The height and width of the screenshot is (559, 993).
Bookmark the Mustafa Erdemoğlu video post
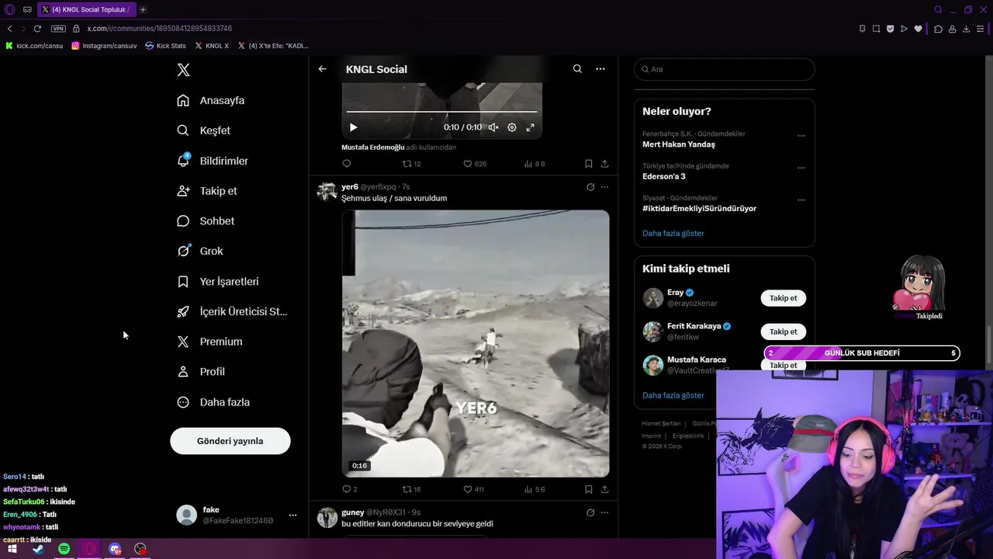tap(589, 164)
